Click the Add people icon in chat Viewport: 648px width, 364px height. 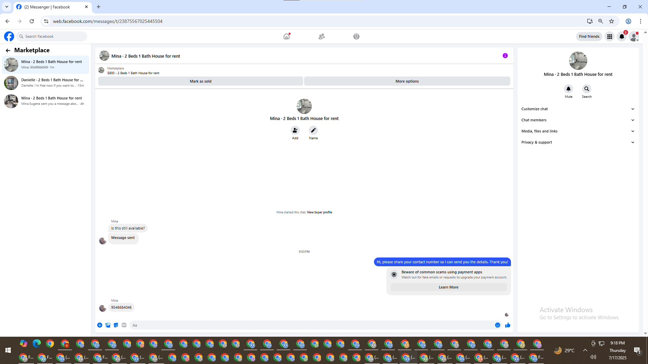(295, 130)
